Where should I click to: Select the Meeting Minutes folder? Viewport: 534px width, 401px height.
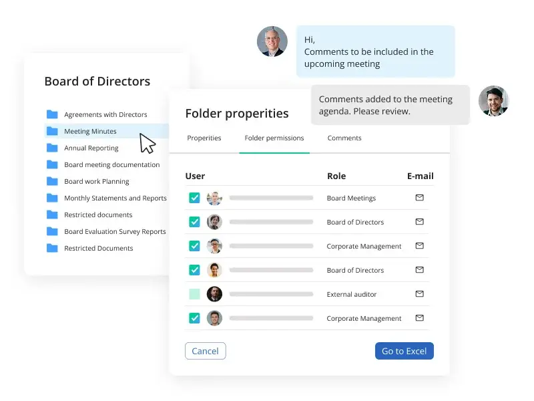coord(107,131)
